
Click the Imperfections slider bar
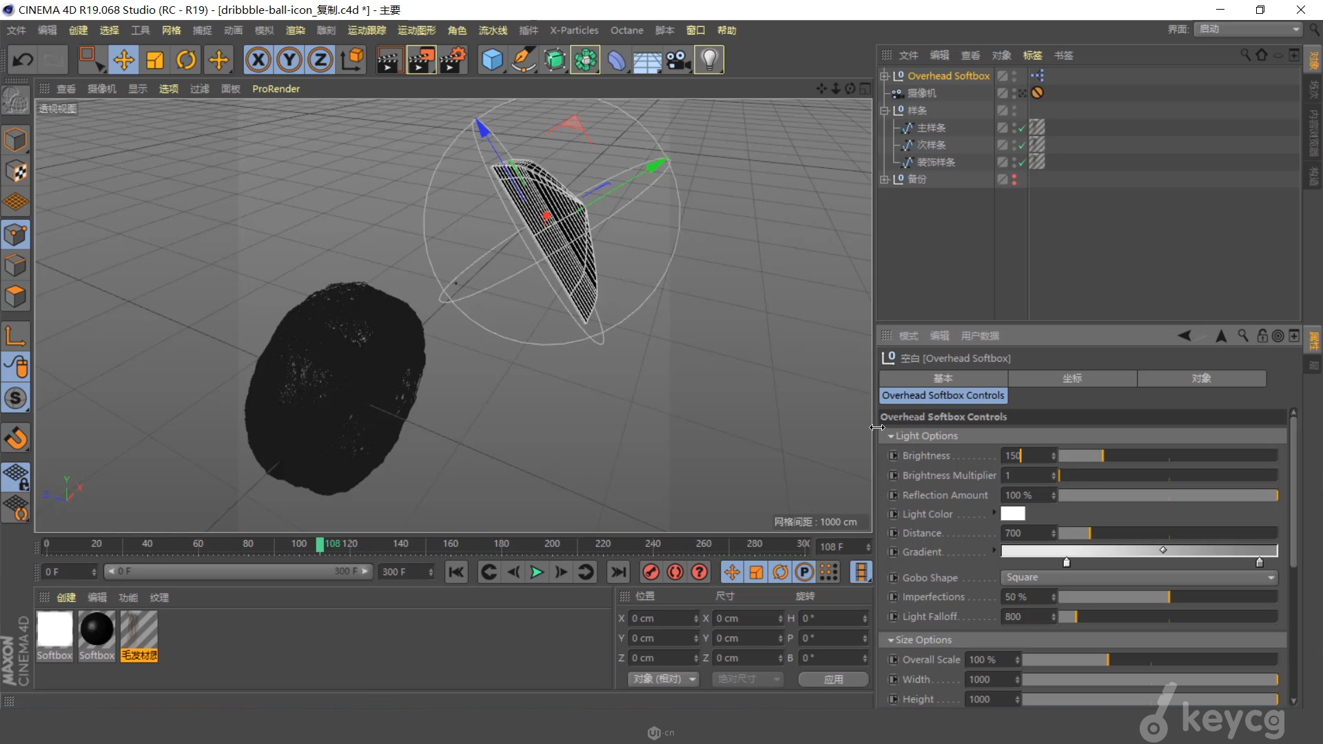(x=1168, y=597)
